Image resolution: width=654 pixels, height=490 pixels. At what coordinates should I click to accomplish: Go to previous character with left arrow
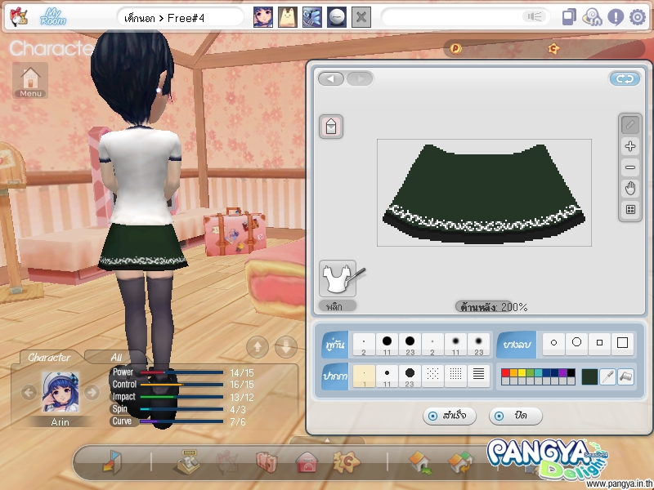click(29, 392)
